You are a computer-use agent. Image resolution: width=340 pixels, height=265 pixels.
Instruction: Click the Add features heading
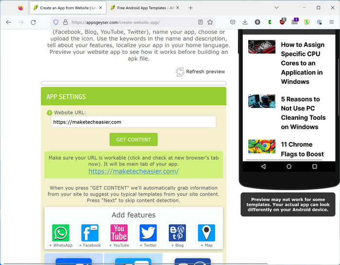point(134,215)
